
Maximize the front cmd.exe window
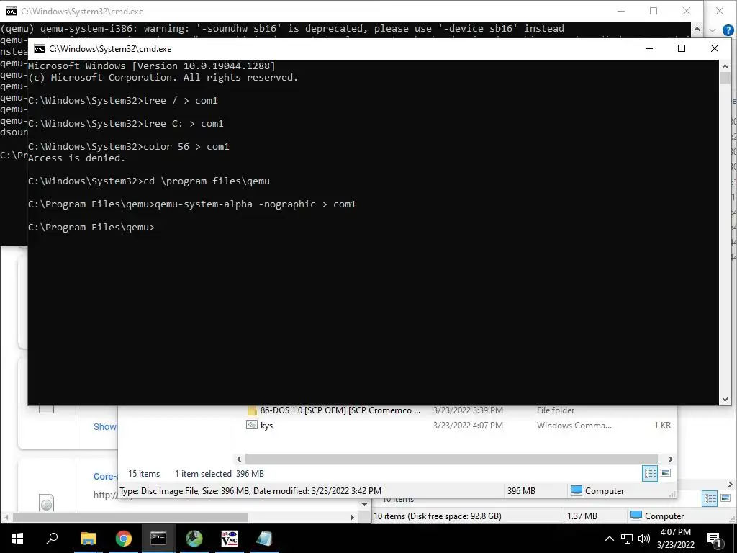tap(682, 48)
